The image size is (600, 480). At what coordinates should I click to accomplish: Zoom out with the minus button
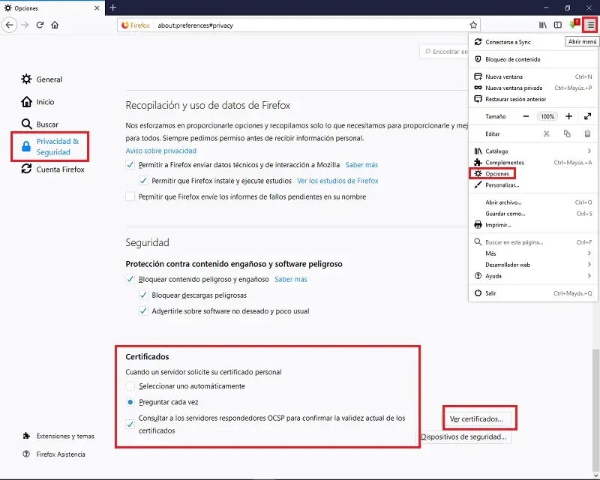[526, 116]
